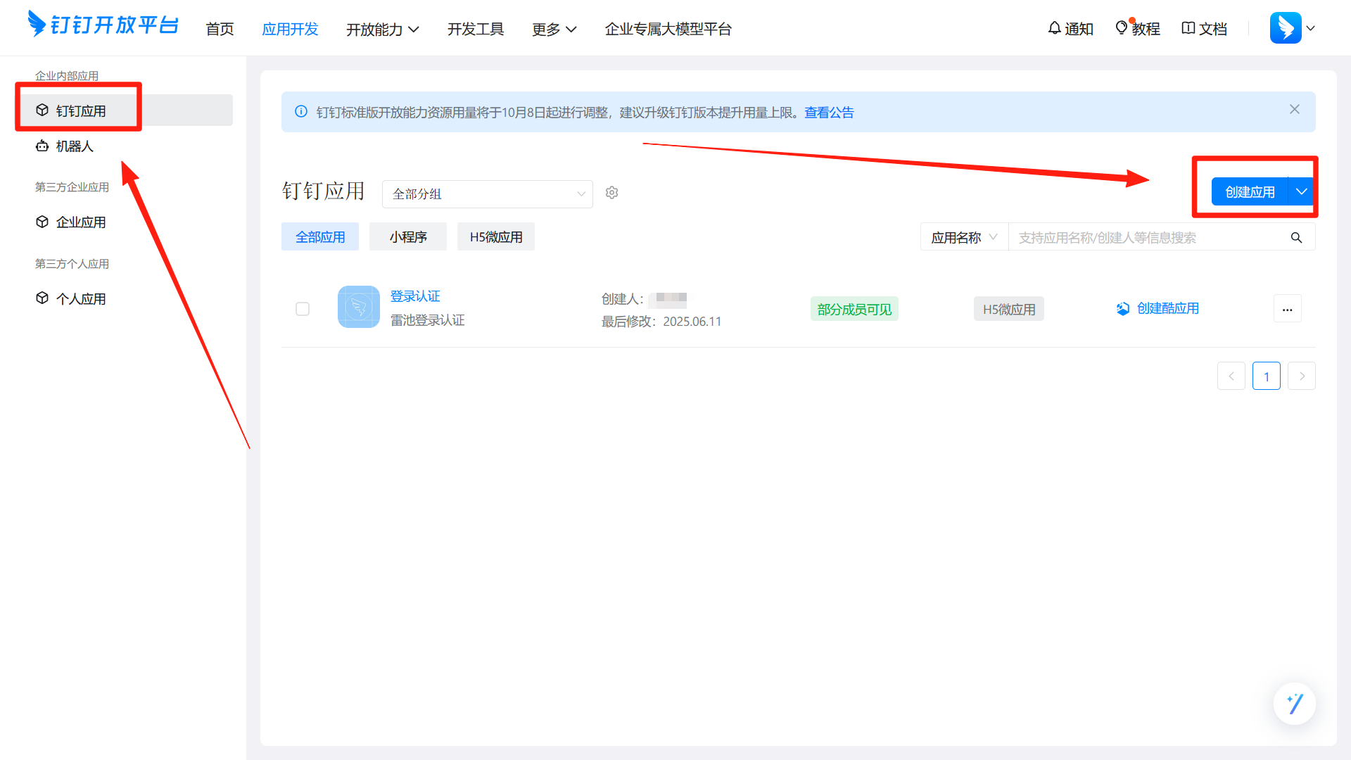Dismiss the notice banner
1351x760 pixels.
(1295, 109)
